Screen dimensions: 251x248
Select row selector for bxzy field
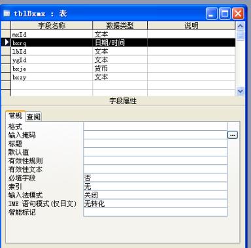(x=6, y=77)
